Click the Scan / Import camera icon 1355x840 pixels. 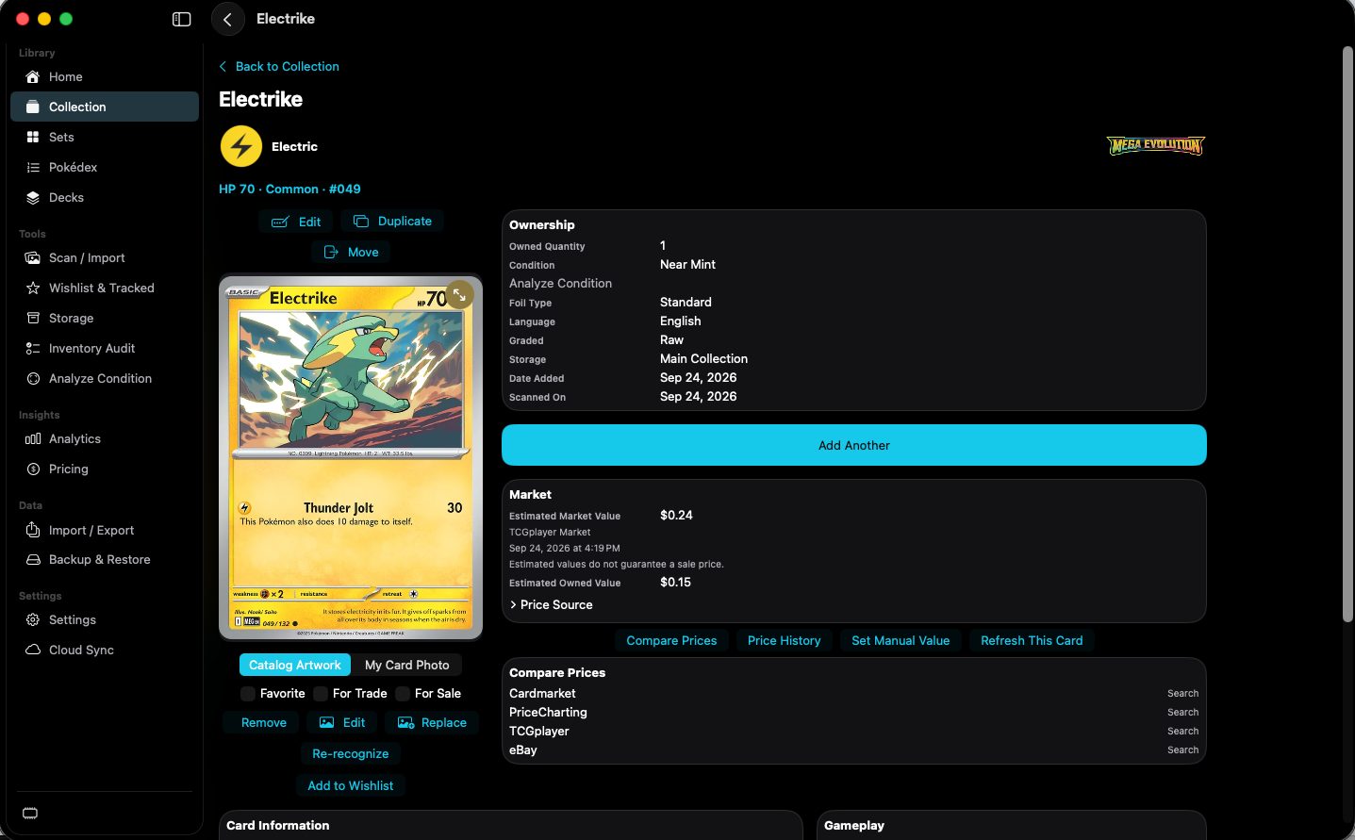pos(33,257)
